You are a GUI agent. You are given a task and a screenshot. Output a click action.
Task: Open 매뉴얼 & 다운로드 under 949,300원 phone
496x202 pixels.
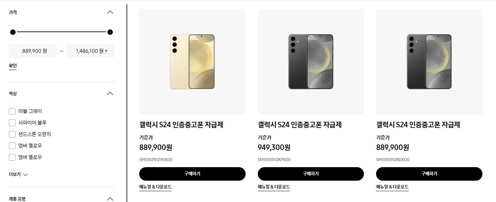274,187
